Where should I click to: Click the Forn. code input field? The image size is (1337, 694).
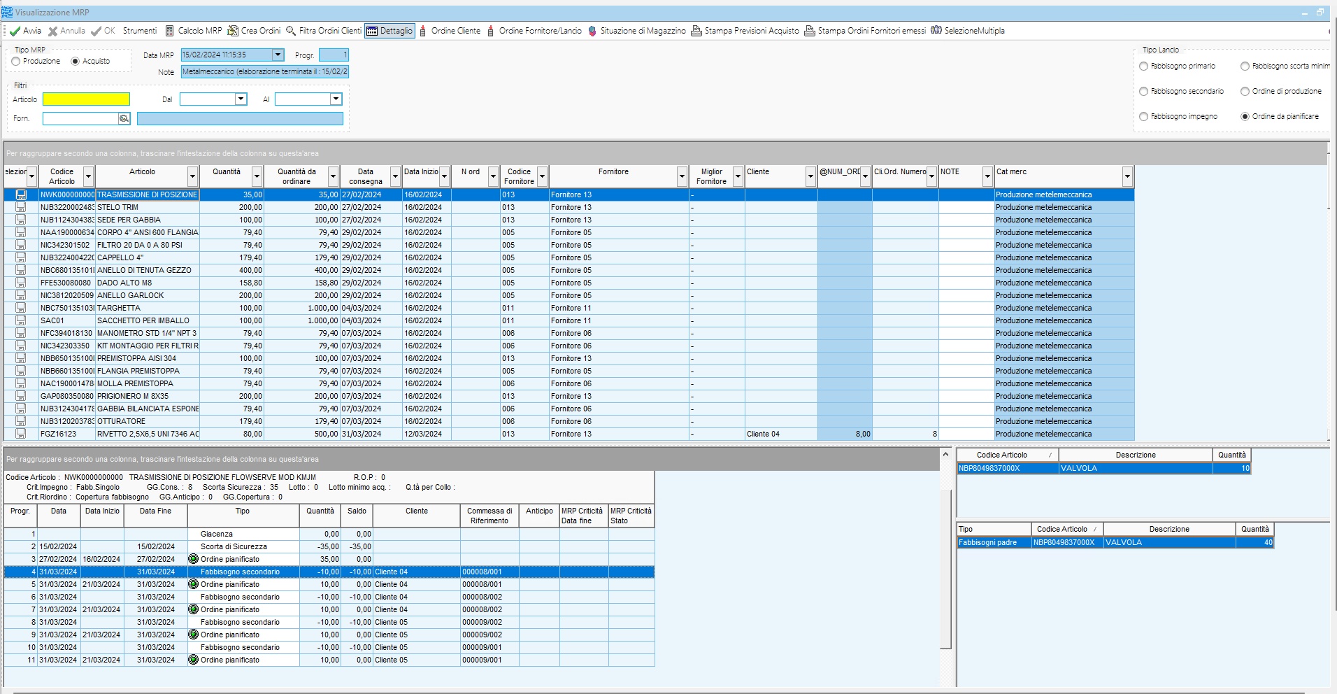tap(80, 118)
